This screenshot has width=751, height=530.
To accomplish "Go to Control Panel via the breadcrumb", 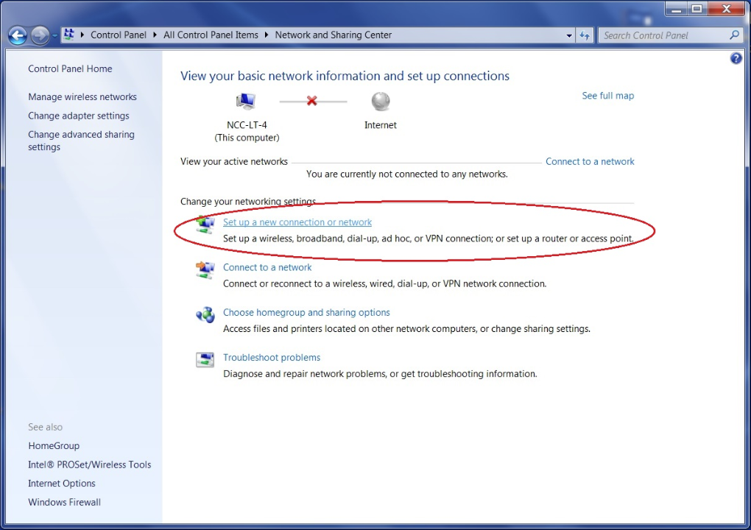I will 119,35.
